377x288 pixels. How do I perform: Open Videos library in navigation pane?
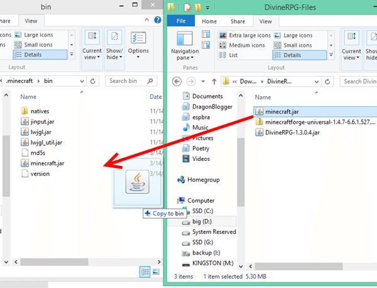pos(196,159)
